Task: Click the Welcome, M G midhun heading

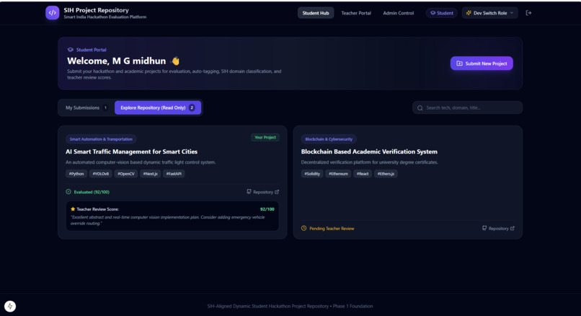Action: point(116,61)
